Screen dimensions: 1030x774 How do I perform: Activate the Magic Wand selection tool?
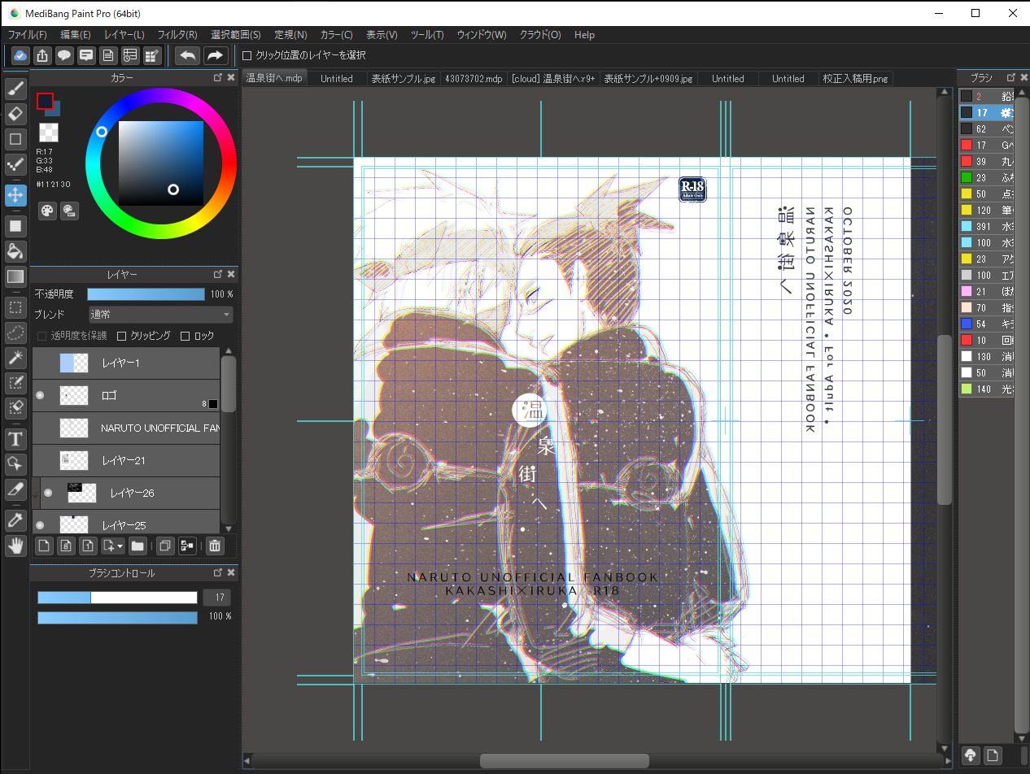(x=15, y=357)
